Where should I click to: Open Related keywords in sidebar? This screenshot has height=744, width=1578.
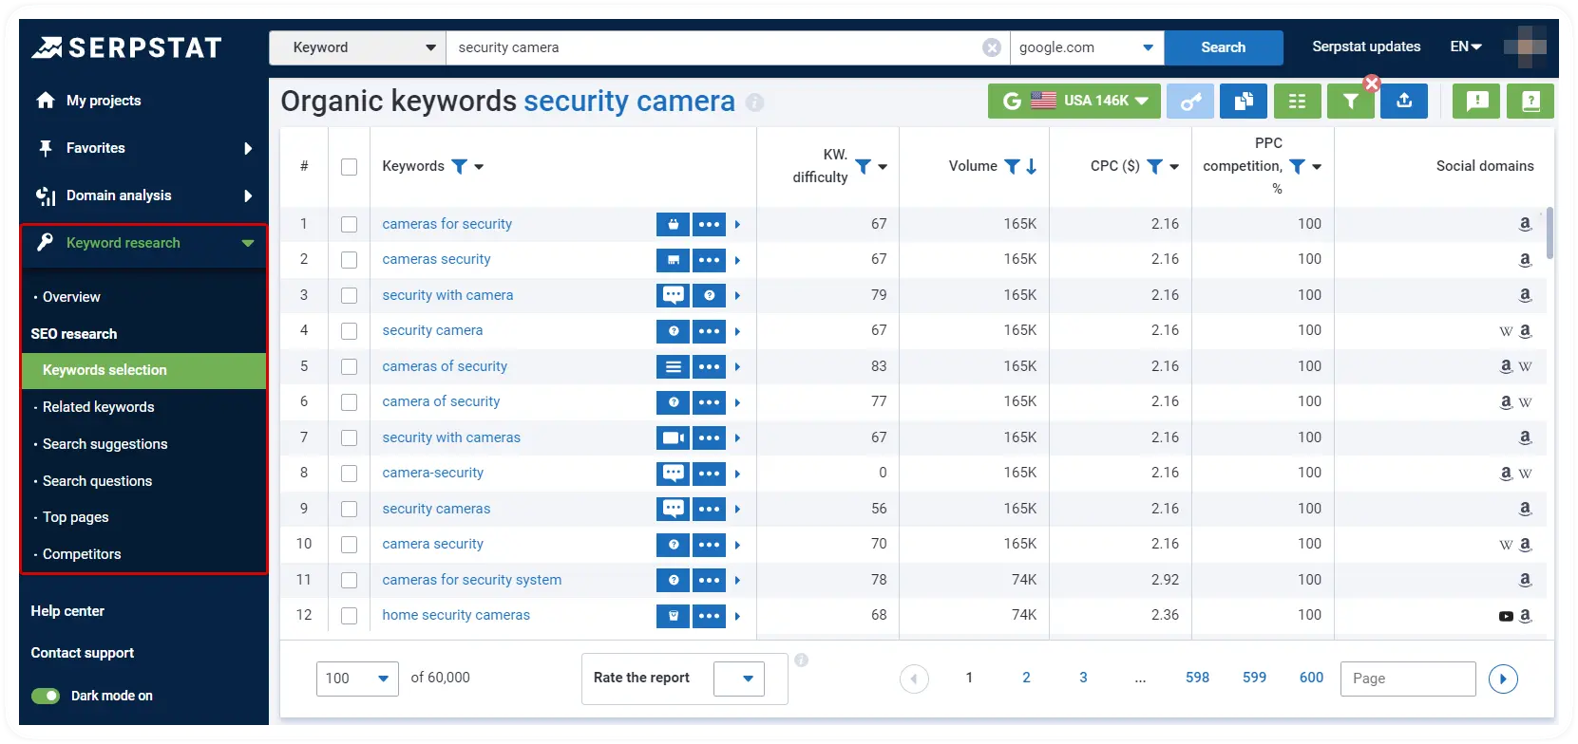[x=98, y=407]
